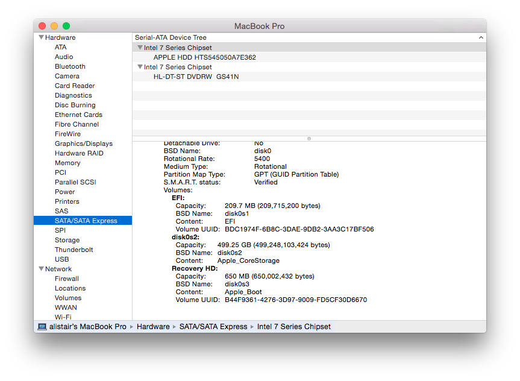Click the MacBook Pro laptop icon in path bar

click(42, 327)
